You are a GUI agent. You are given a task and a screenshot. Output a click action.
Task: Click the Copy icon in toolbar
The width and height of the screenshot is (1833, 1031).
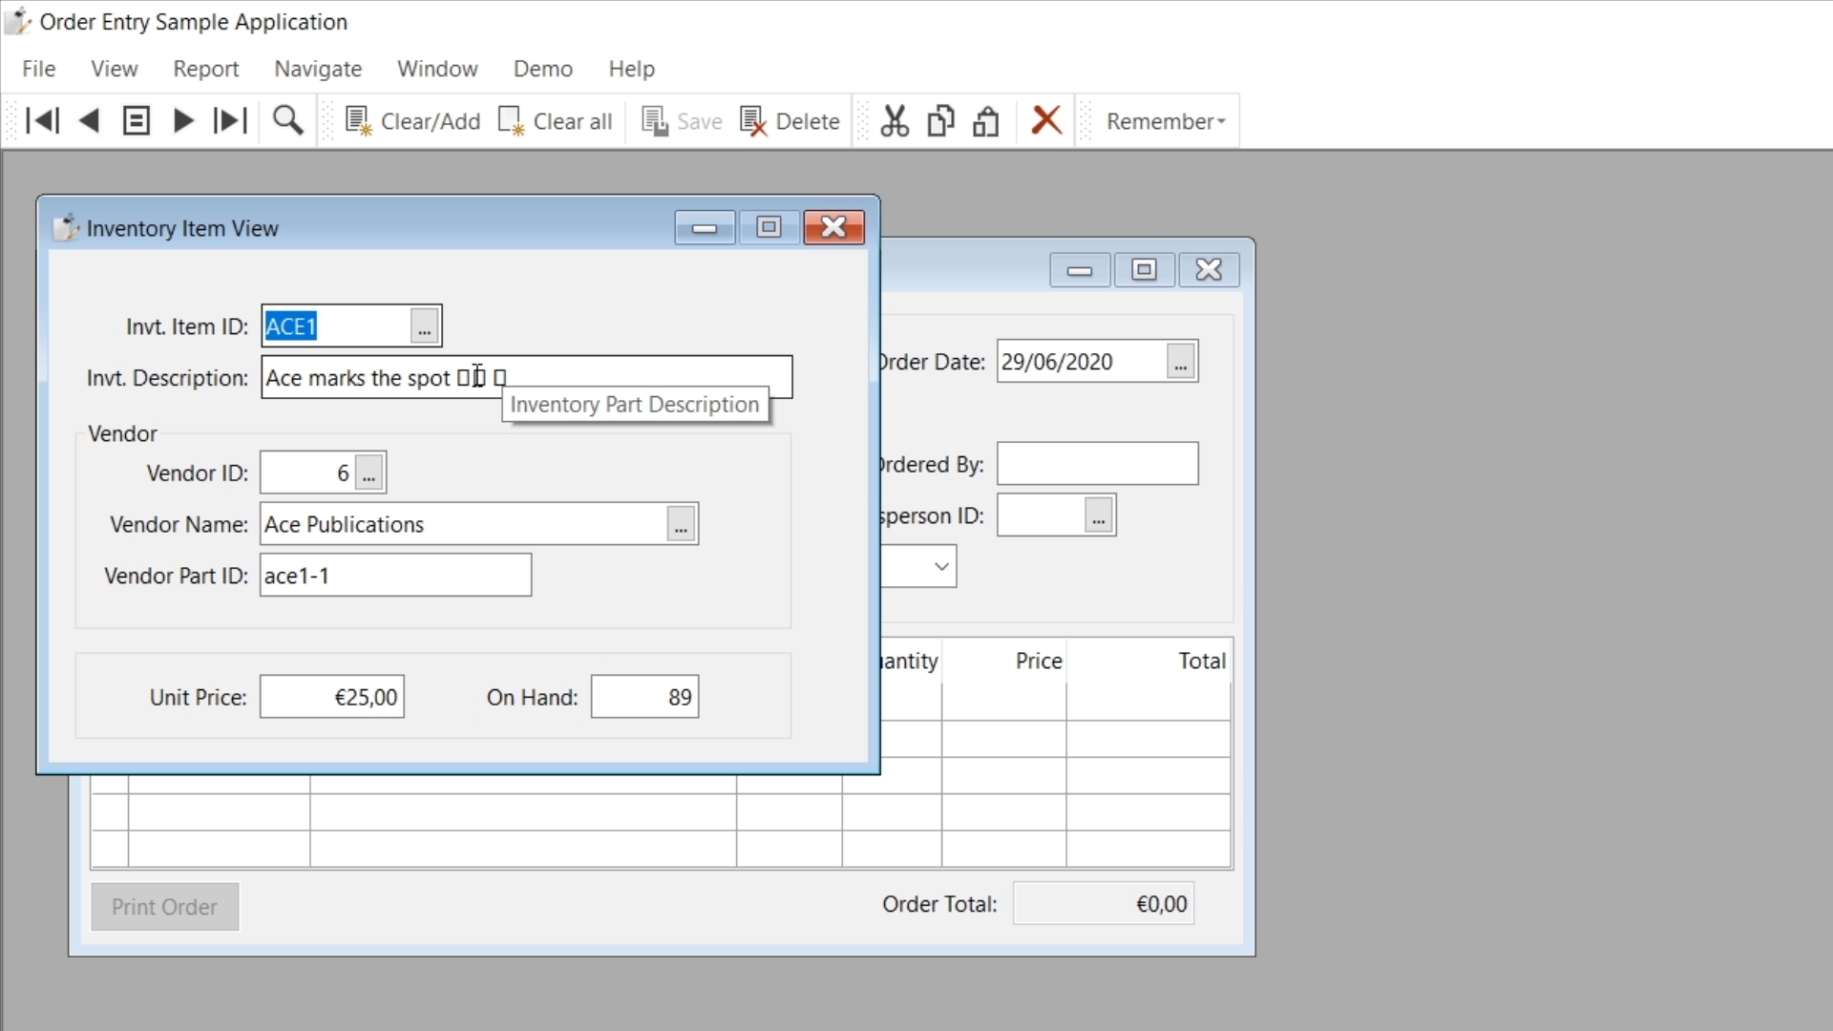940,121
